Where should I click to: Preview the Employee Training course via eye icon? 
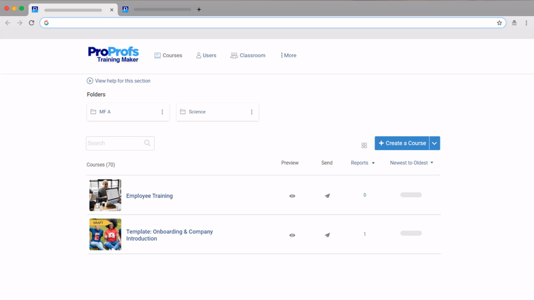click(x=292, y=196)
